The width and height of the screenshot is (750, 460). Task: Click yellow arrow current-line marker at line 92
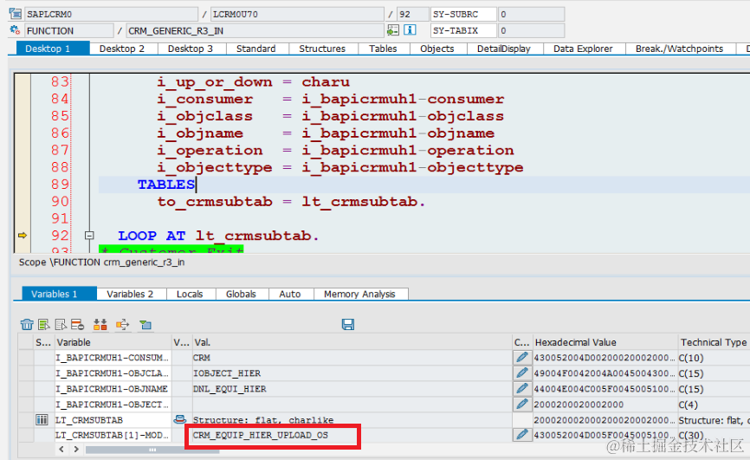22,235
